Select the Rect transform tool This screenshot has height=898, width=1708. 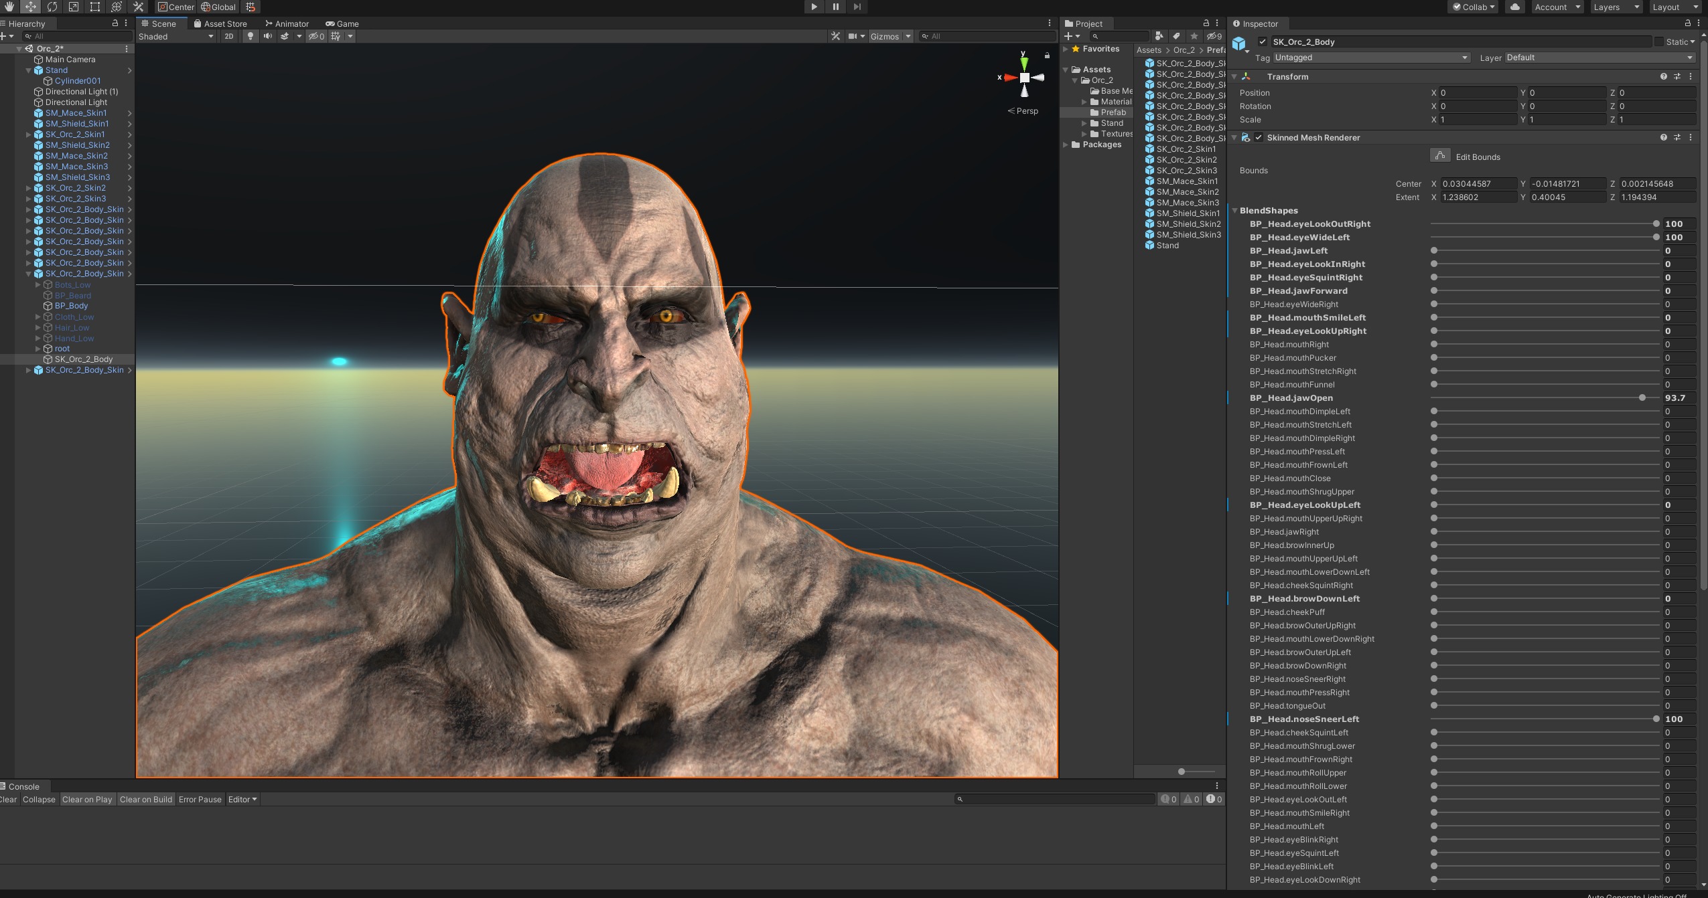(95, 7)
